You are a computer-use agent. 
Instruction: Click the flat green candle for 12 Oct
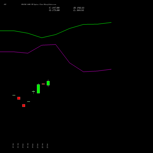tap(14, 95)
